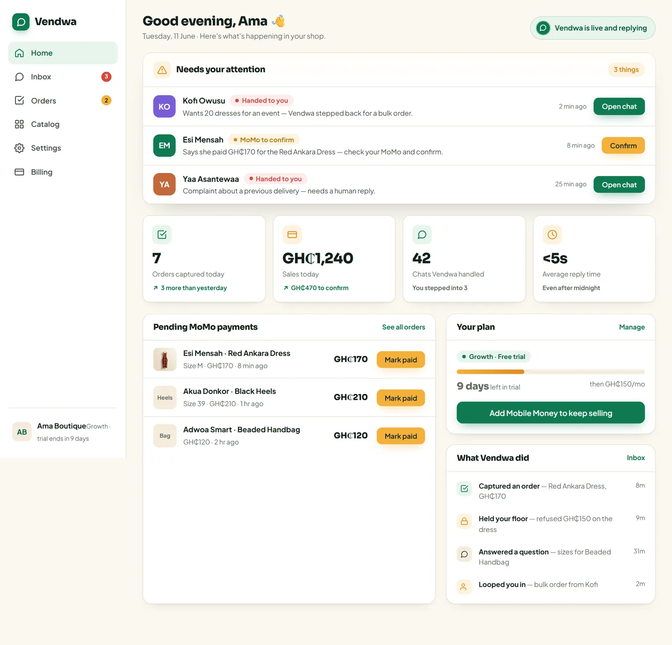Click Manage in Your plan card
672x645 pixels.
(x=632, y=327)
